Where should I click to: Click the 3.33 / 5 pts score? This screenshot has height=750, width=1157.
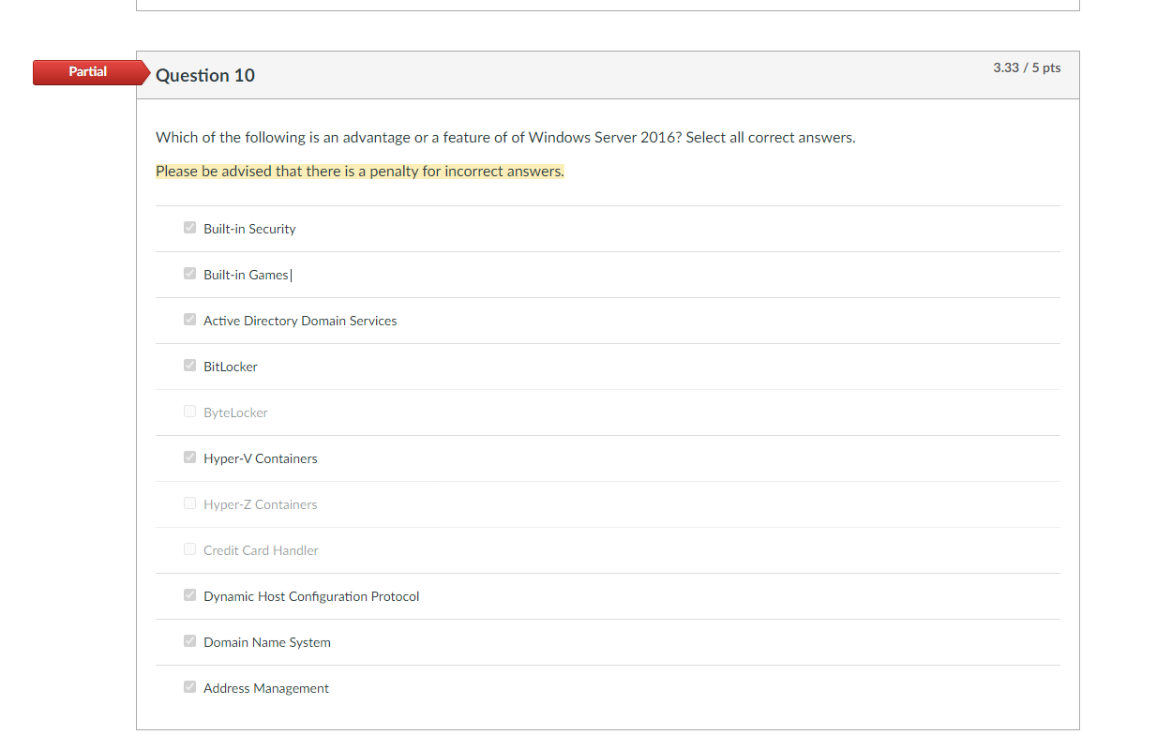[x=1027, y=67]
